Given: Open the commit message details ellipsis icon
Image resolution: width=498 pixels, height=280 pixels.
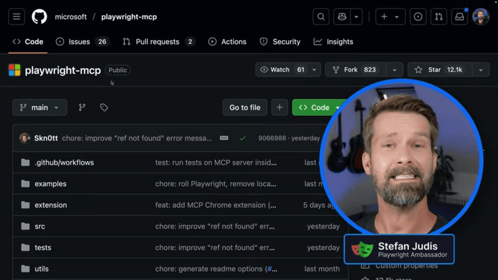Looking at the screenshot, I should pos(224,137).
